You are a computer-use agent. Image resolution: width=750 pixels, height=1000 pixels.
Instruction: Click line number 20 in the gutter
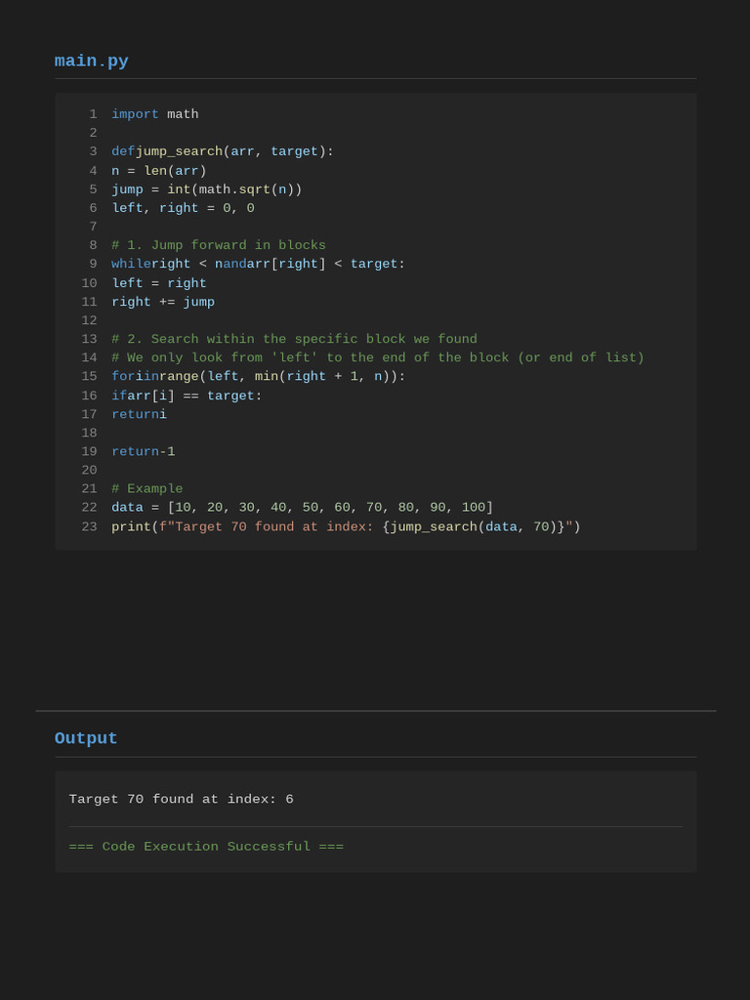pos(89,470)
